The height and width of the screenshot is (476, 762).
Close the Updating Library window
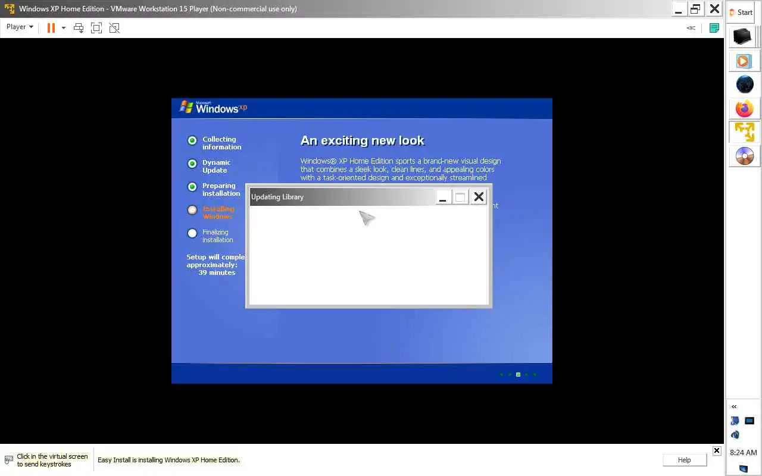479,197
